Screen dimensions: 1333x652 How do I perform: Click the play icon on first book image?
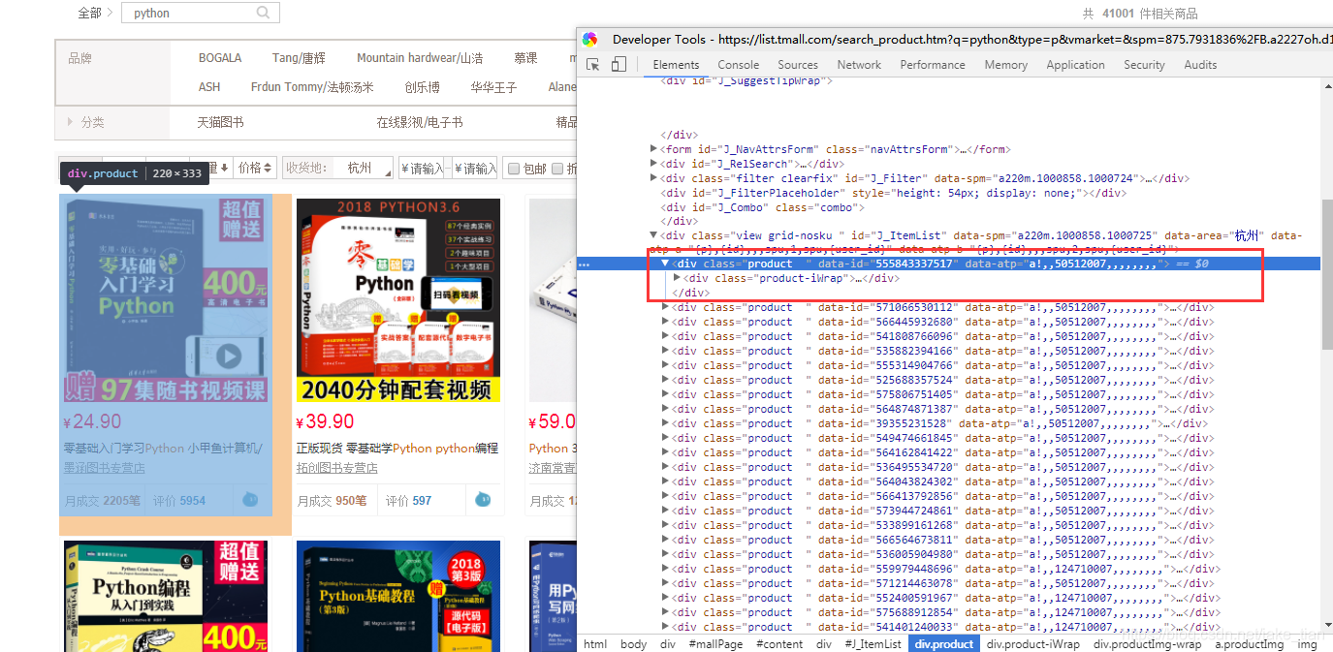[228, 356]
